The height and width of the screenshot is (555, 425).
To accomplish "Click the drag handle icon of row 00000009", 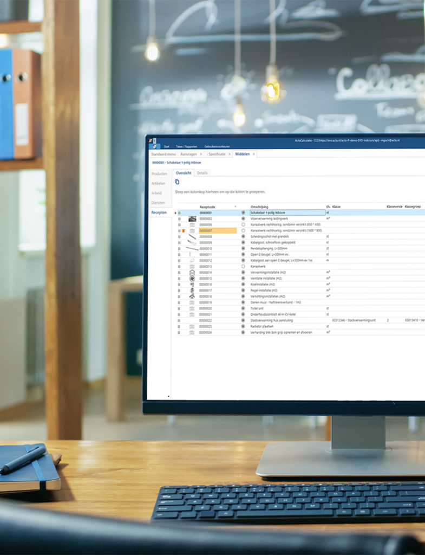I will point(179,243).
